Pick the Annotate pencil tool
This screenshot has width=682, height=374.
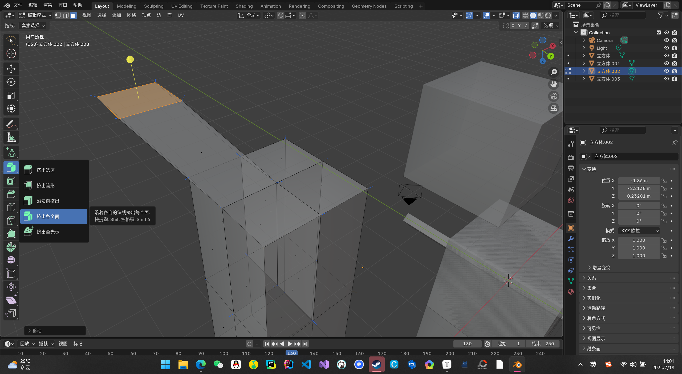coord(11,124)
